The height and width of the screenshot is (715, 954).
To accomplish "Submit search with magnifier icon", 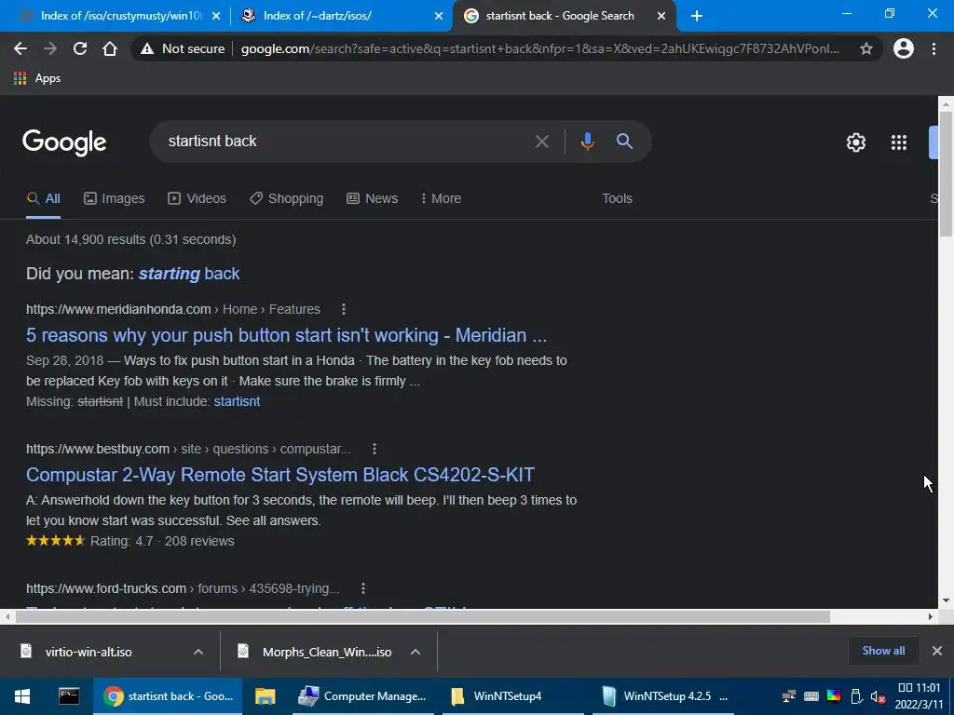I will 624,142.
